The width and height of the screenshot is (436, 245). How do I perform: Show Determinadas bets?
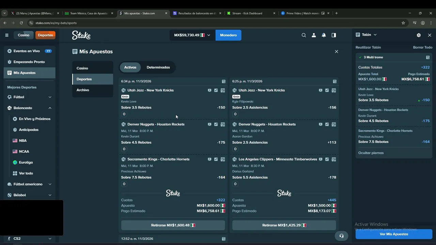[x=158, y=67]
